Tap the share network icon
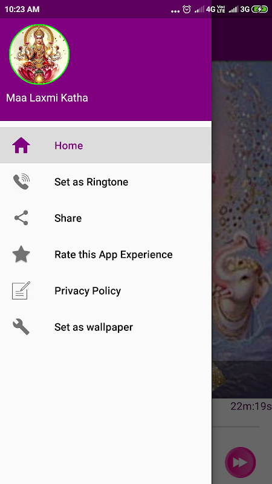The image size is (272, 484). tap(21, 218)
